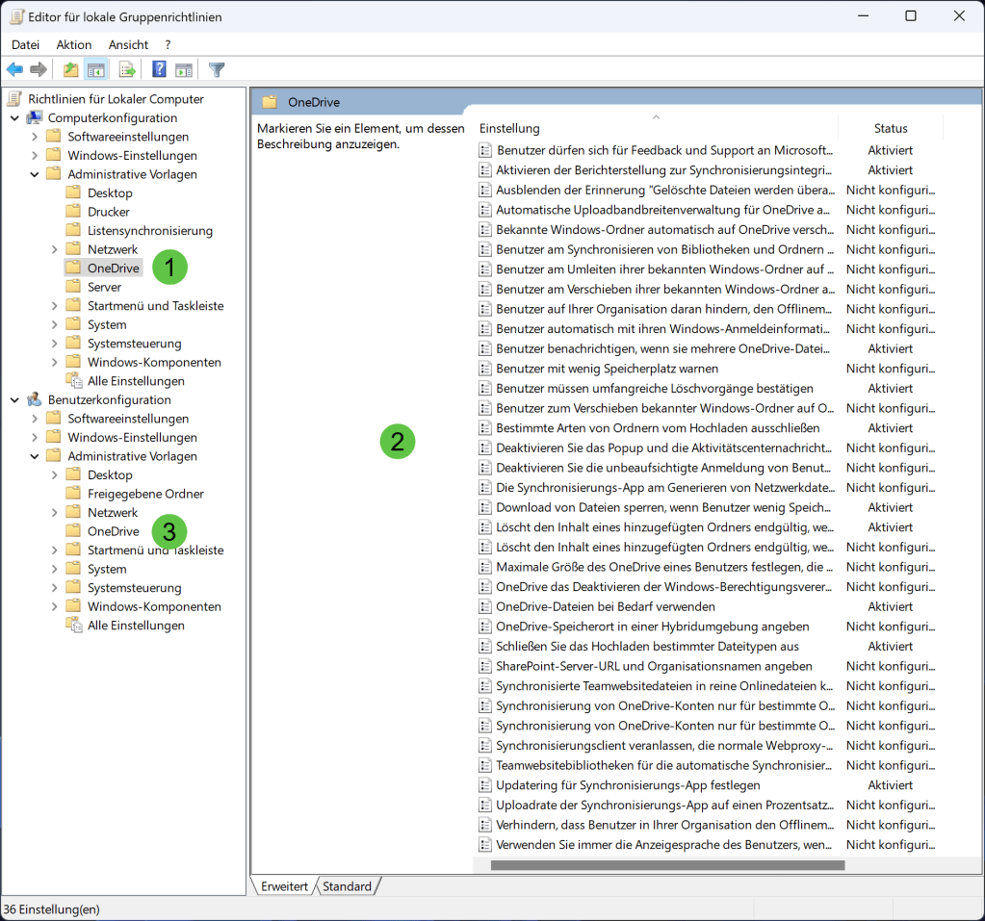Collapse the Administrative Vorlagen node
The width and height of the screenshot is (985, 921).
[x=35, y=173]
